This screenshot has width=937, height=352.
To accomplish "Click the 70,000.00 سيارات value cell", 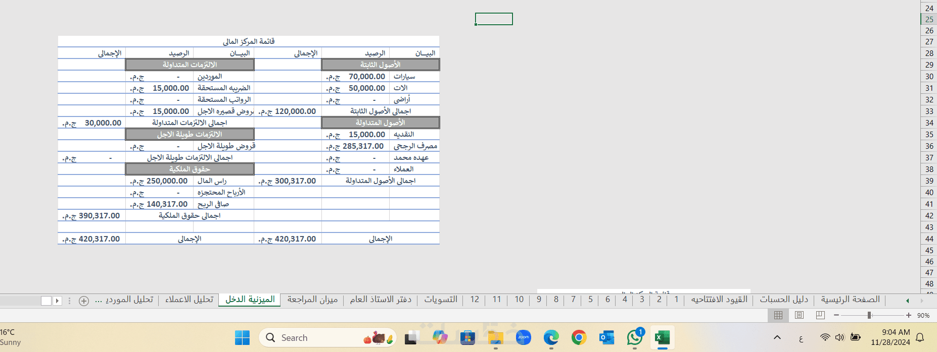I will click(356, 77).
